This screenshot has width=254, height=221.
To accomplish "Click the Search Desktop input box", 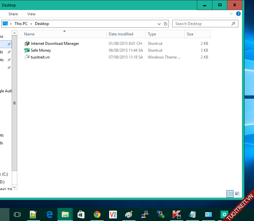I will point(201,24).
